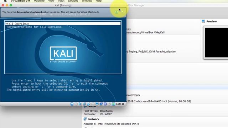Click the optical drive Empty entry
Viewport: 228px width, 128px height.
[x=133, y=95]
